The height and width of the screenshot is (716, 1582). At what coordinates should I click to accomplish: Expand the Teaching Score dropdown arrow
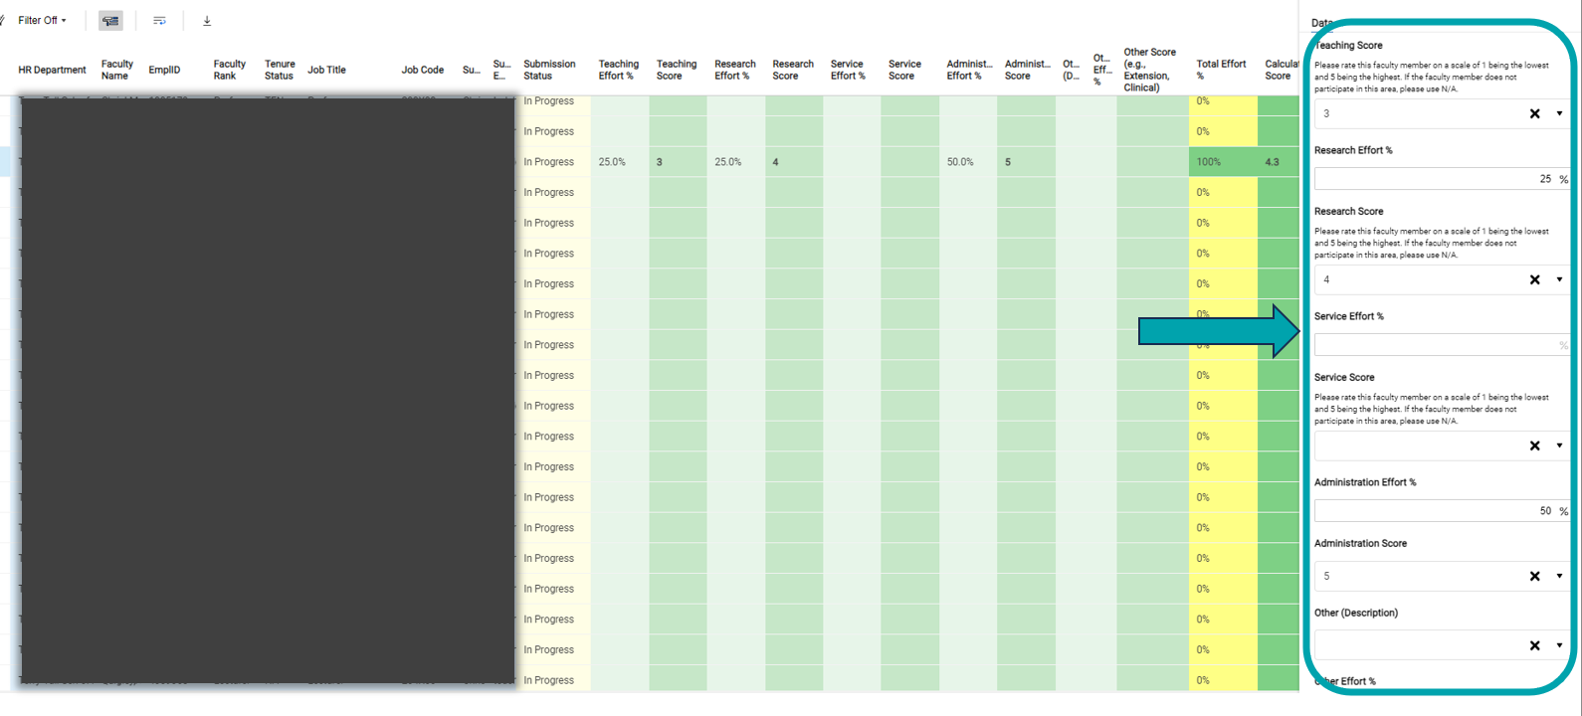1559,113
